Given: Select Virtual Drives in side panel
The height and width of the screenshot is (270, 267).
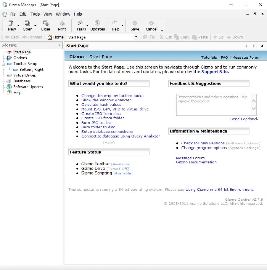Looking at the screenshot, I should pos(25,76).
